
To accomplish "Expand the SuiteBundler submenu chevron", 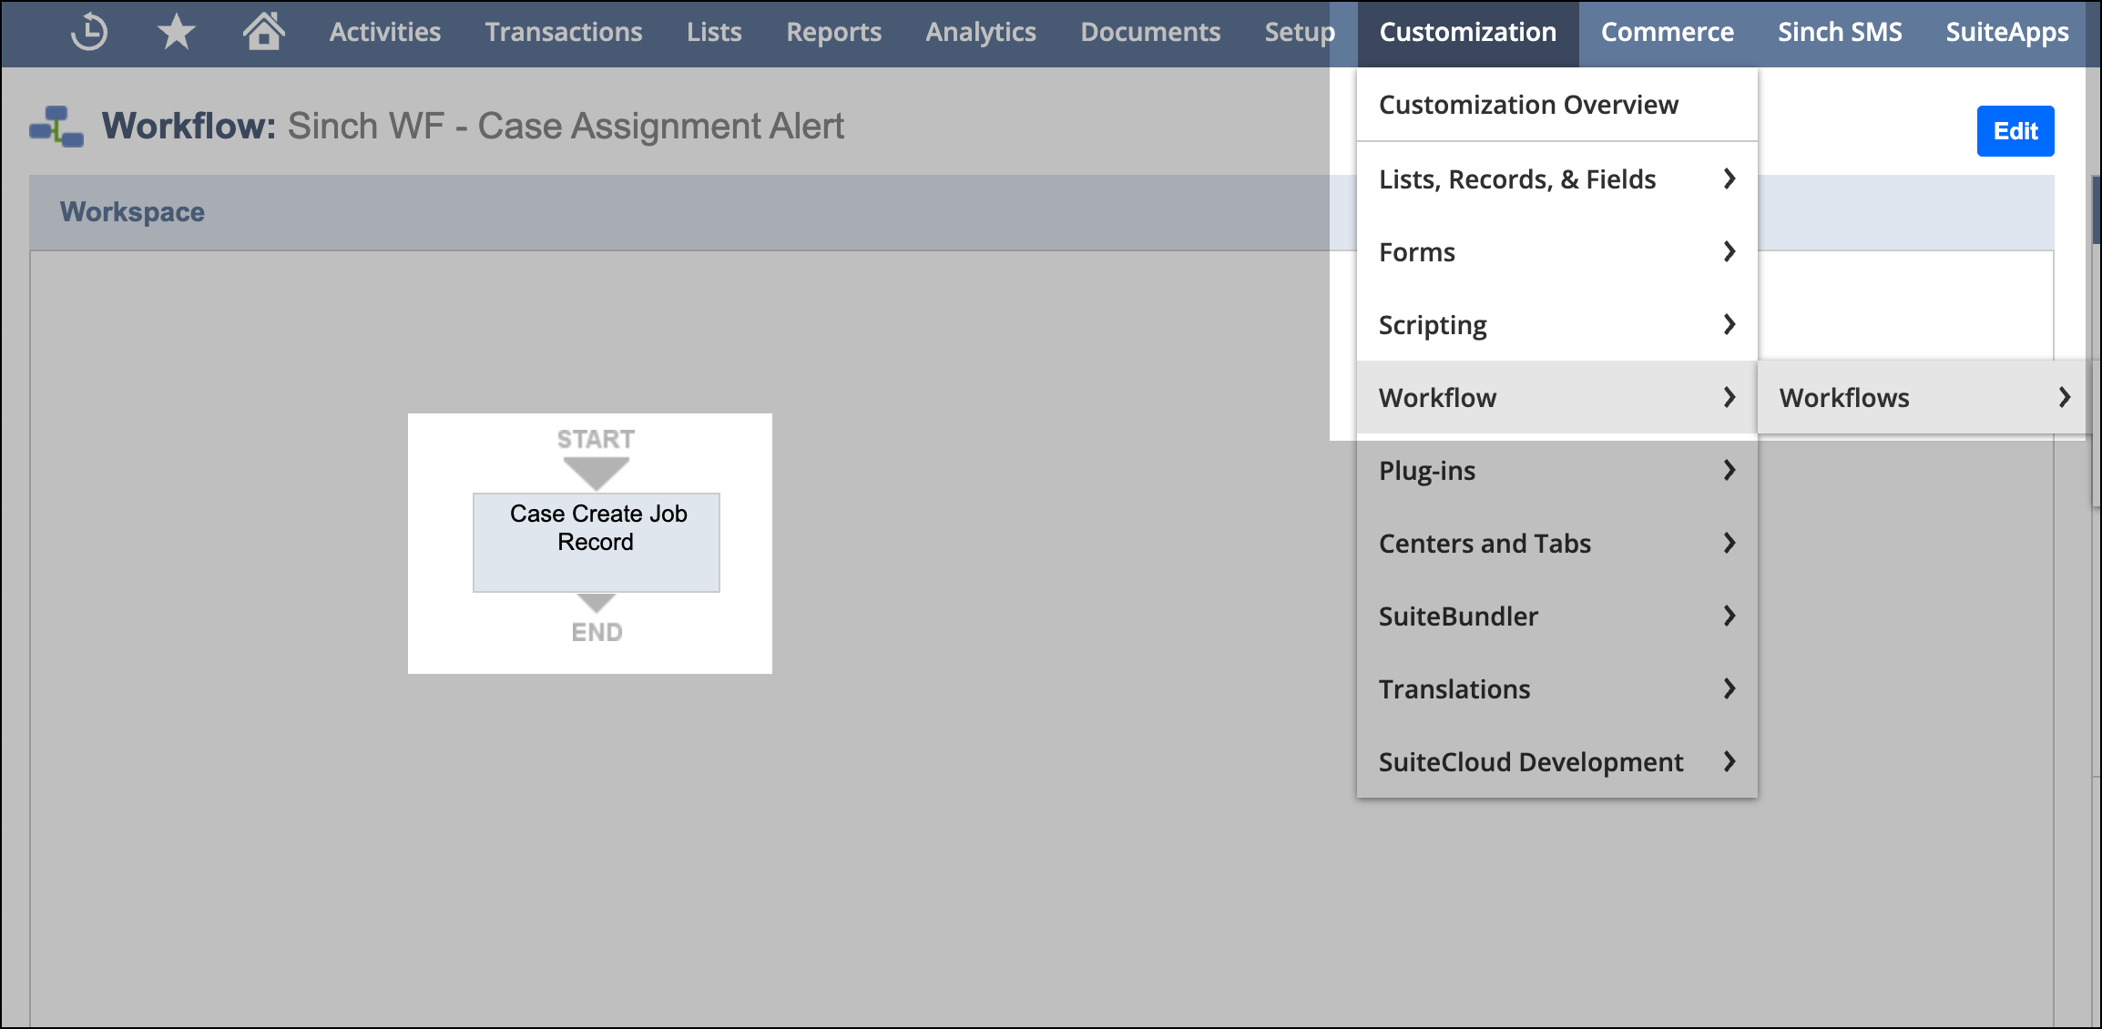I will tap(1730, 616).
